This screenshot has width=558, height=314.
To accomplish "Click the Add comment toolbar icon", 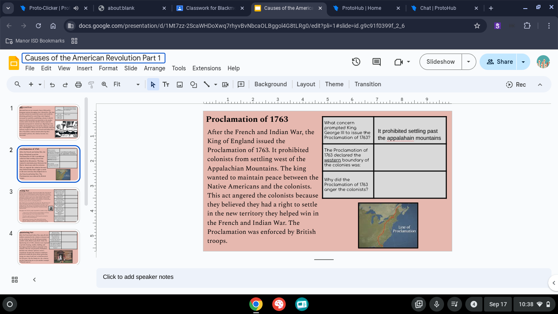I will click(241, 85).
